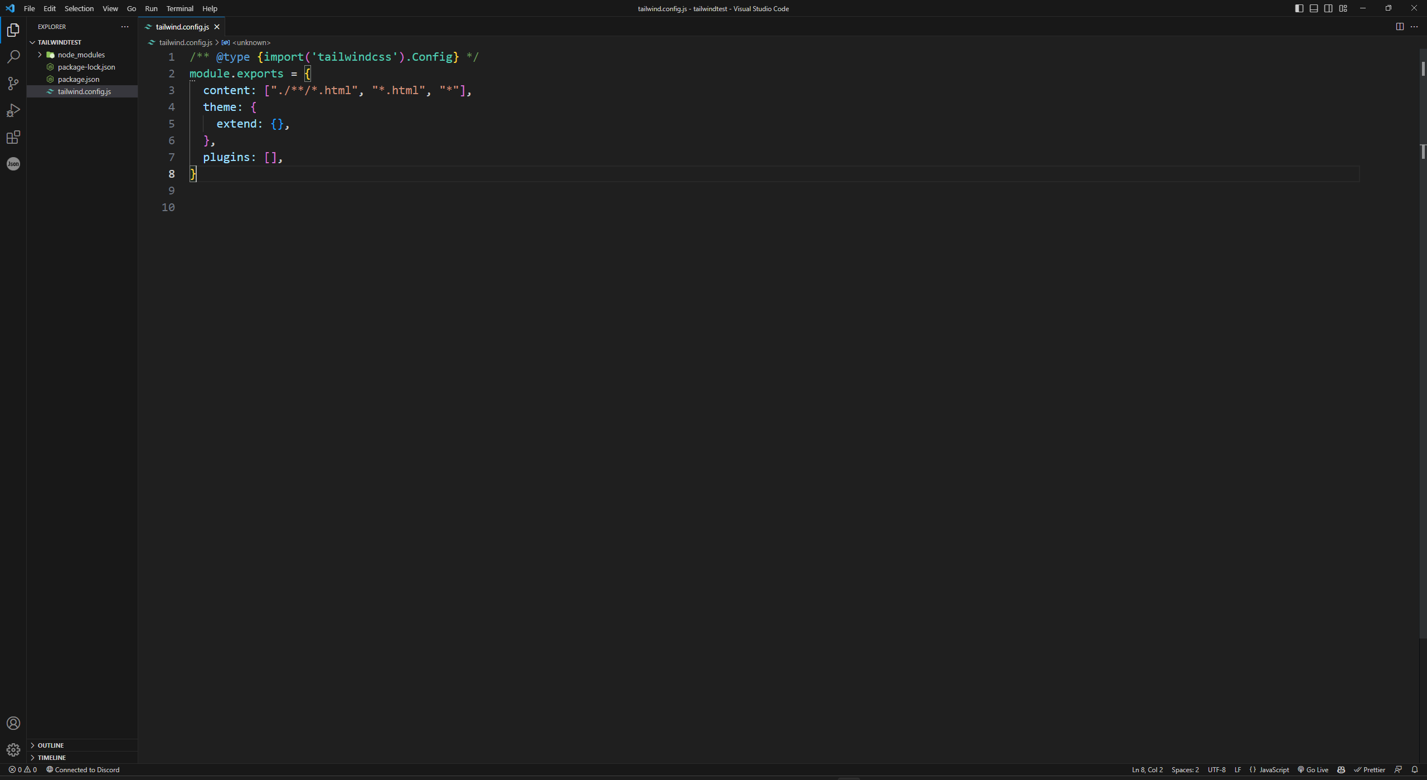
Task: Open Source Control view
Action: click(x=13, y=83)
